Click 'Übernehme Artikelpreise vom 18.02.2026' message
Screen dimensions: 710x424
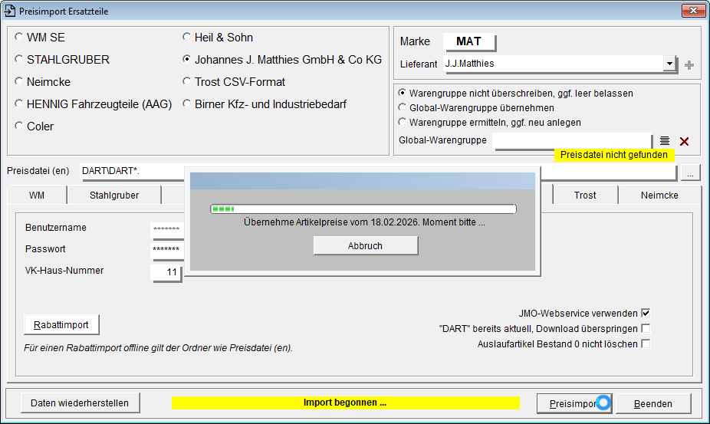click(x=364, y=222)
